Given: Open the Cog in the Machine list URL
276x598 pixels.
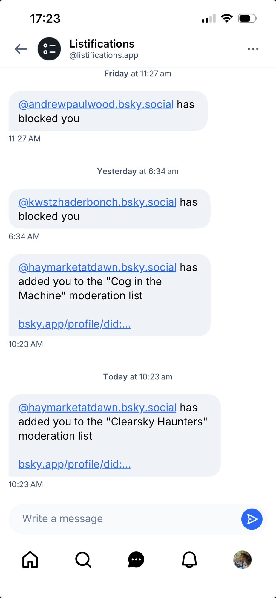Looking at the screenshot, I should 75,324.
